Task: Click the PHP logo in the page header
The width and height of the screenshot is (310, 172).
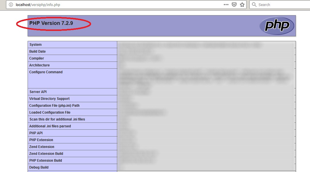Action: [277, 26]
